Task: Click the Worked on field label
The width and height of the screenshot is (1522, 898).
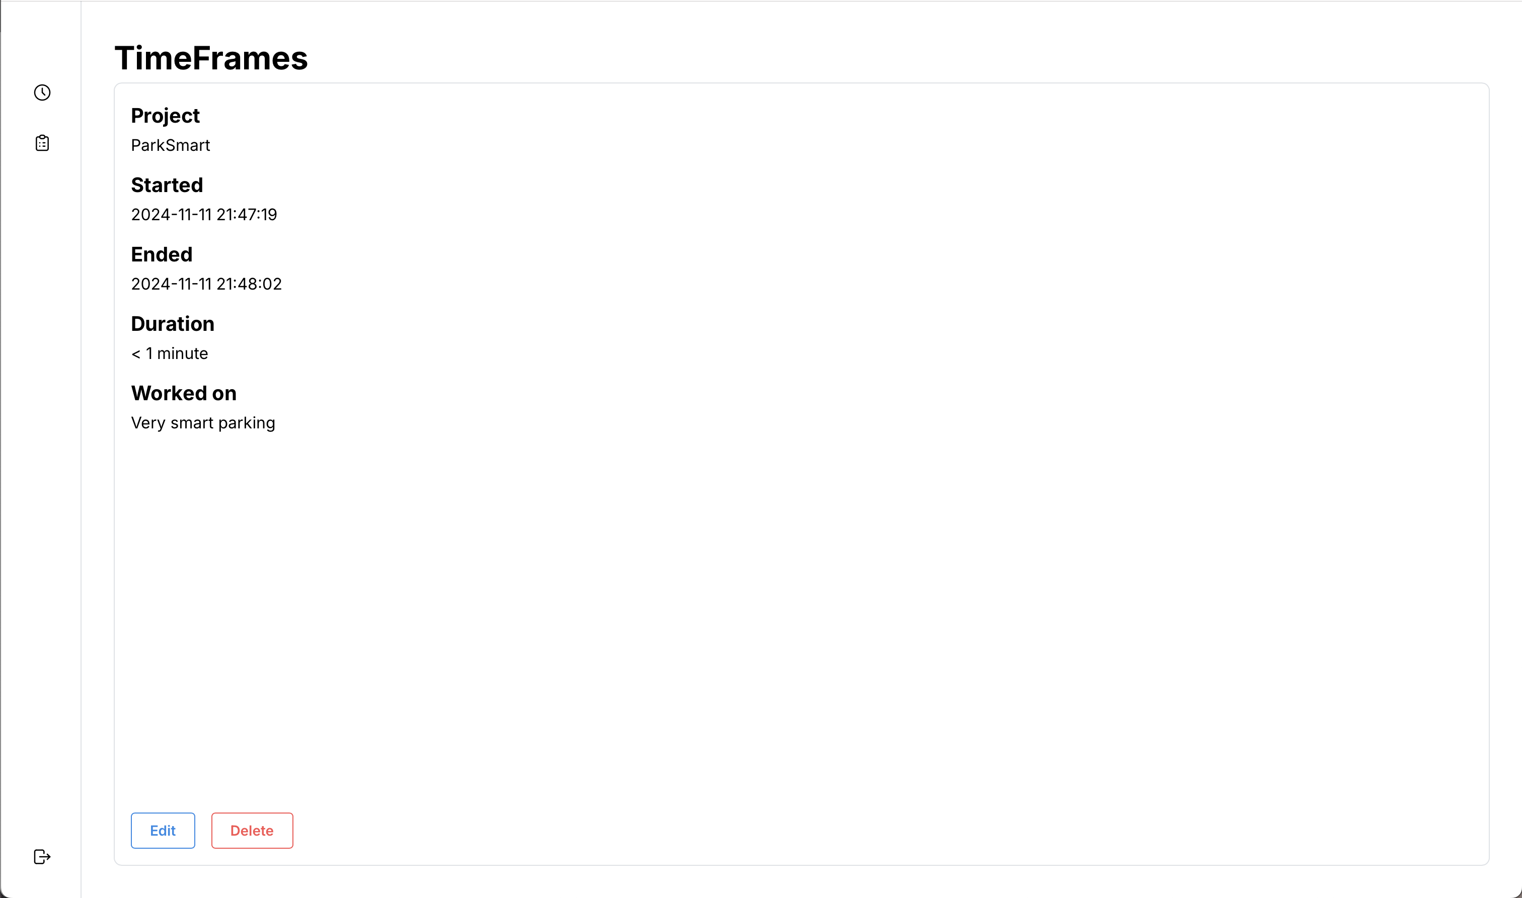Action: click(x=184, y=393)
